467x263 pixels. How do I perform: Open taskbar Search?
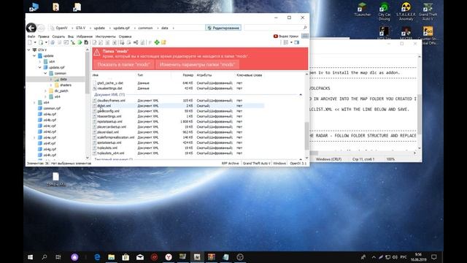tap(45, 257)
